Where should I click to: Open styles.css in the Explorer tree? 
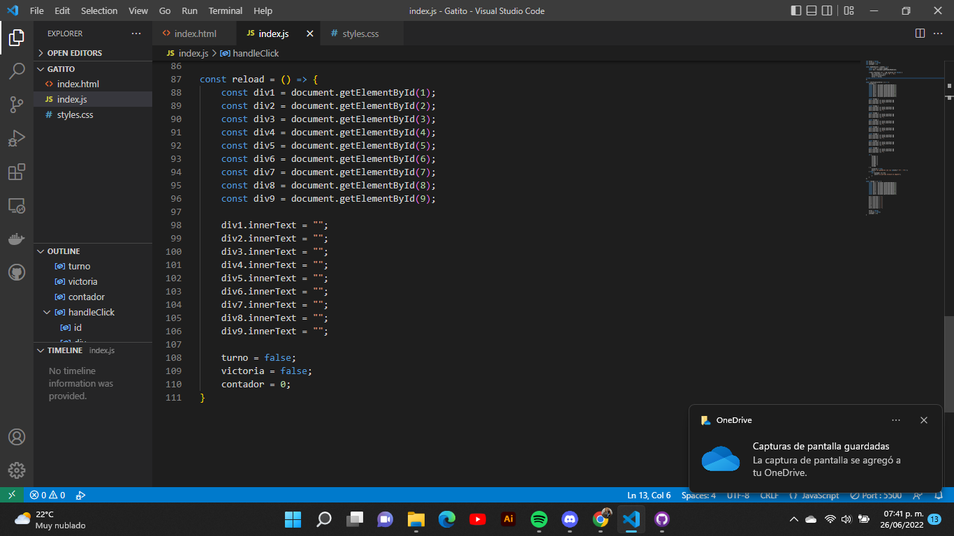pos(93,114)
